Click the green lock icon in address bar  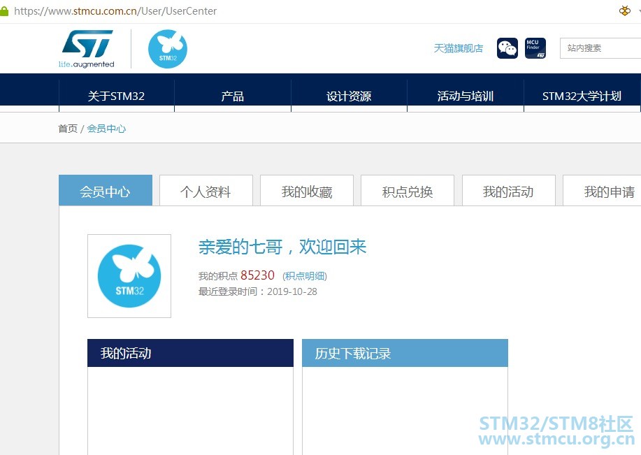(x=4, y=11)
